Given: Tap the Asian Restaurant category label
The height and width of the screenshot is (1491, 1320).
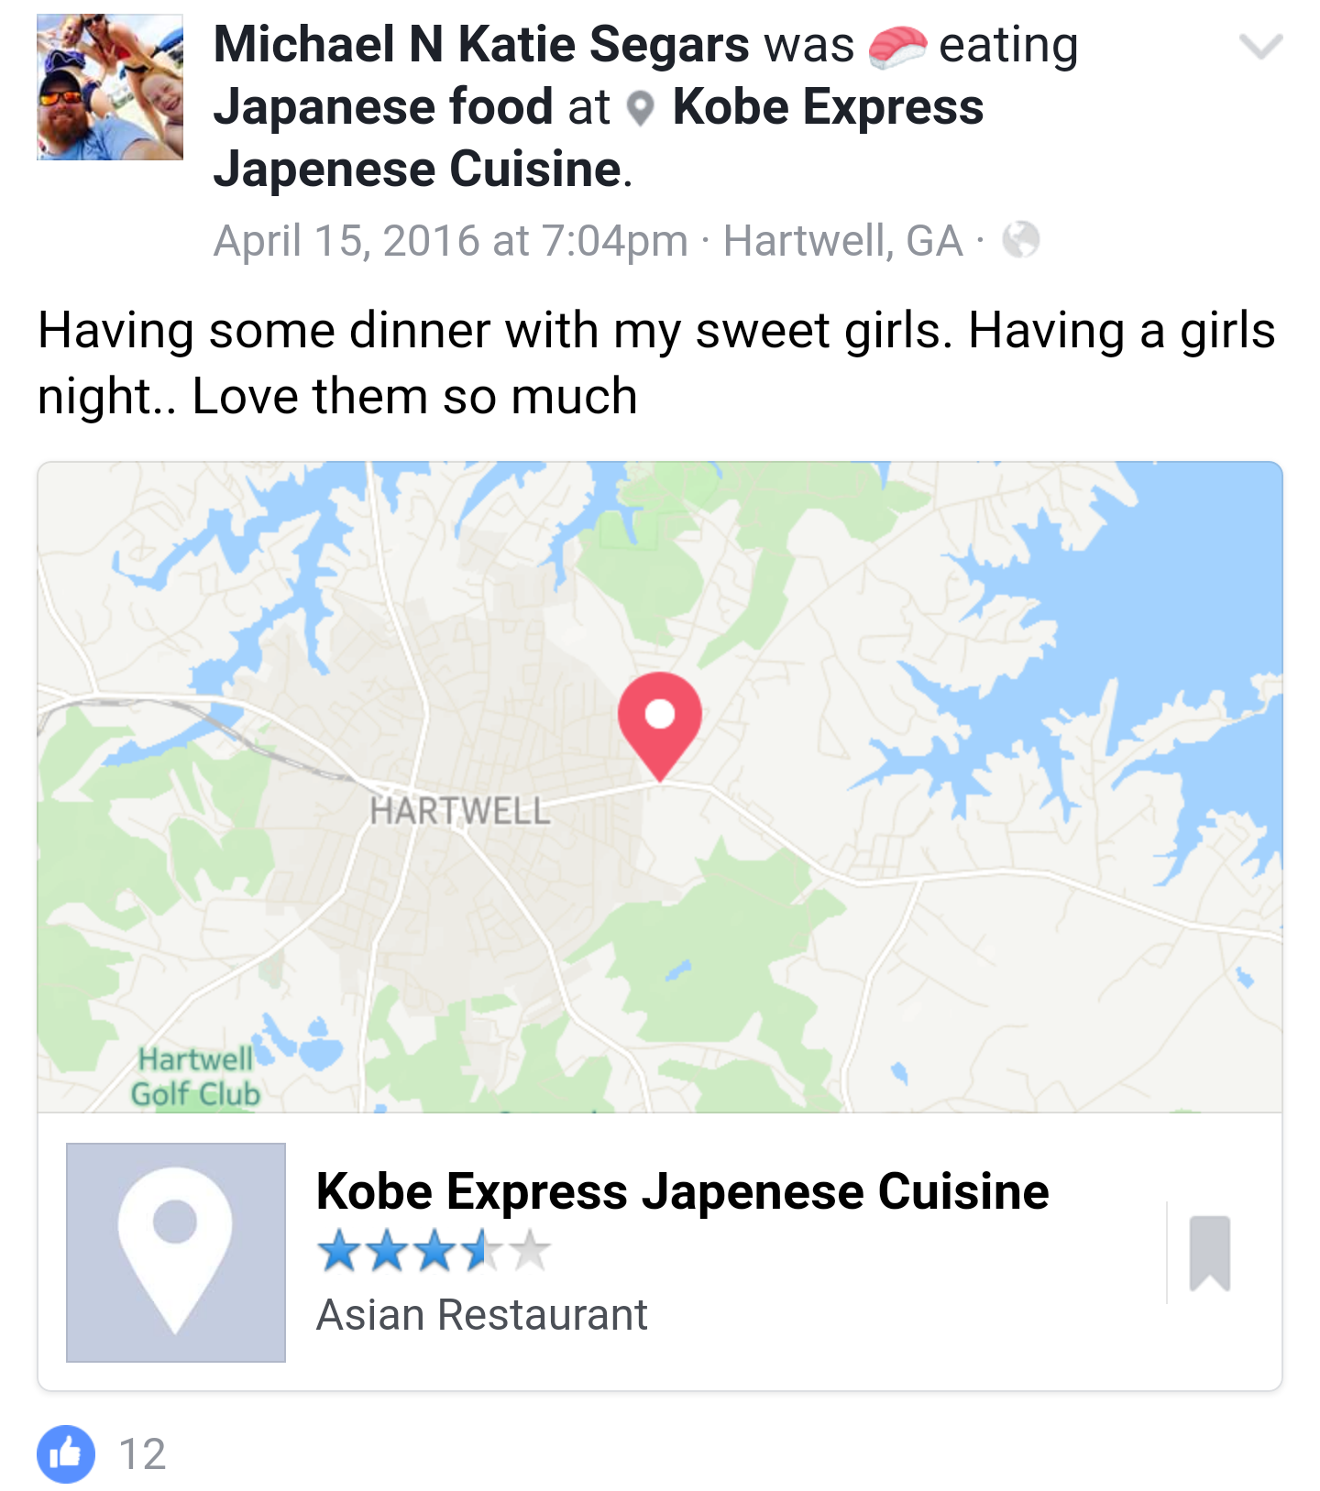Looking at the screenshot, I should point(482,1315).
